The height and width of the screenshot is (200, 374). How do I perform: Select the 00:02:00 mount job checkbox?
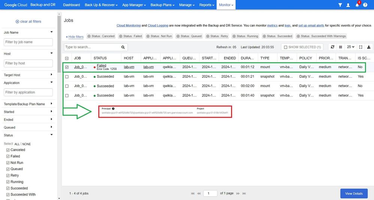click(67, 86)
